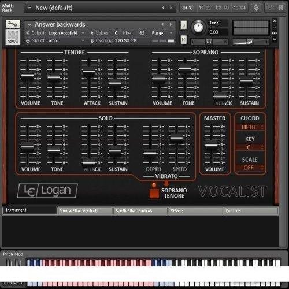The image size is (289, 289).
Task: Open the SCALE selector showing OFF
Action: 250,168
